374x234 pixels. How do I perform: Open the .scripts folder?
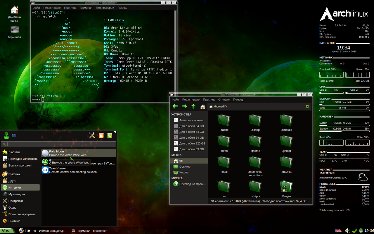[x=255, y=189]
